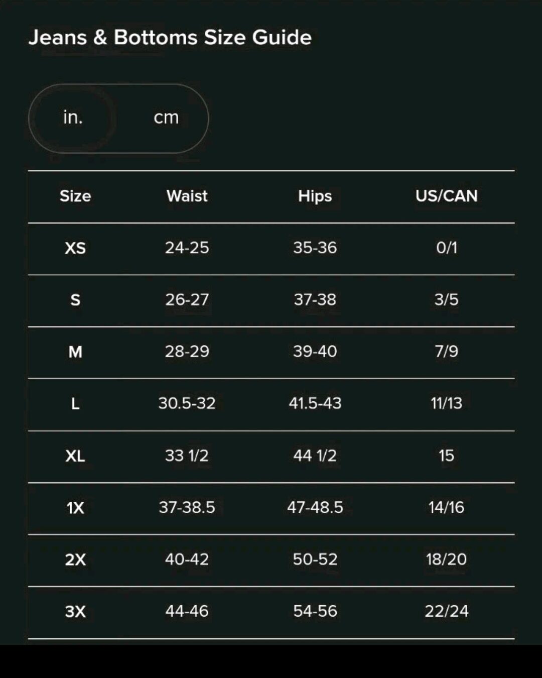Click the 24-25 waist measurement
The height and width of the screenshot is (678, 542).
tap(187, 248)
